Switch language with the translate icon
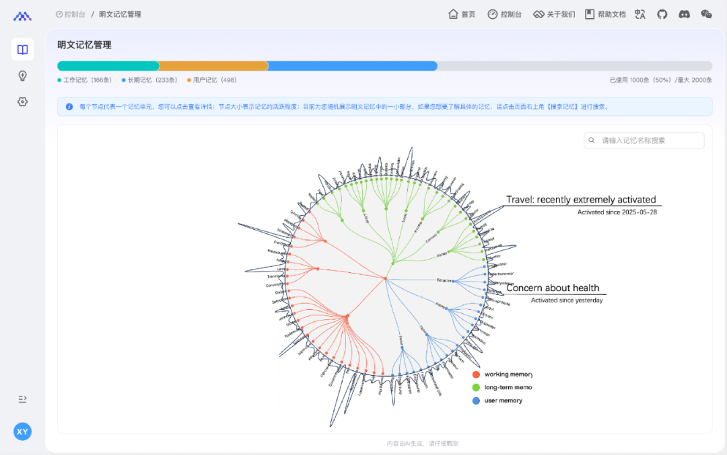727x455 pixels. 640,14
